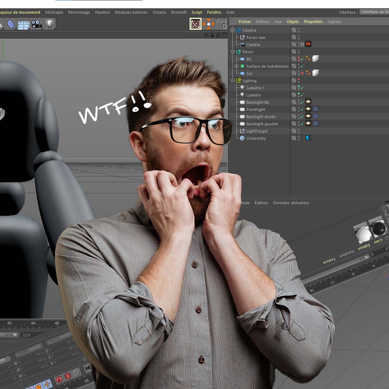Click the orange dots tag on Sol

pyautogui.click(x=308, y=73)
